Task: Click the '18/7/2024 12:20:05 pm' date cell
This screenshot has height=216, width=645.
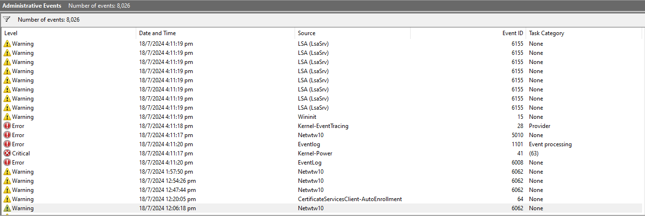Action: [x=168, y=199]
